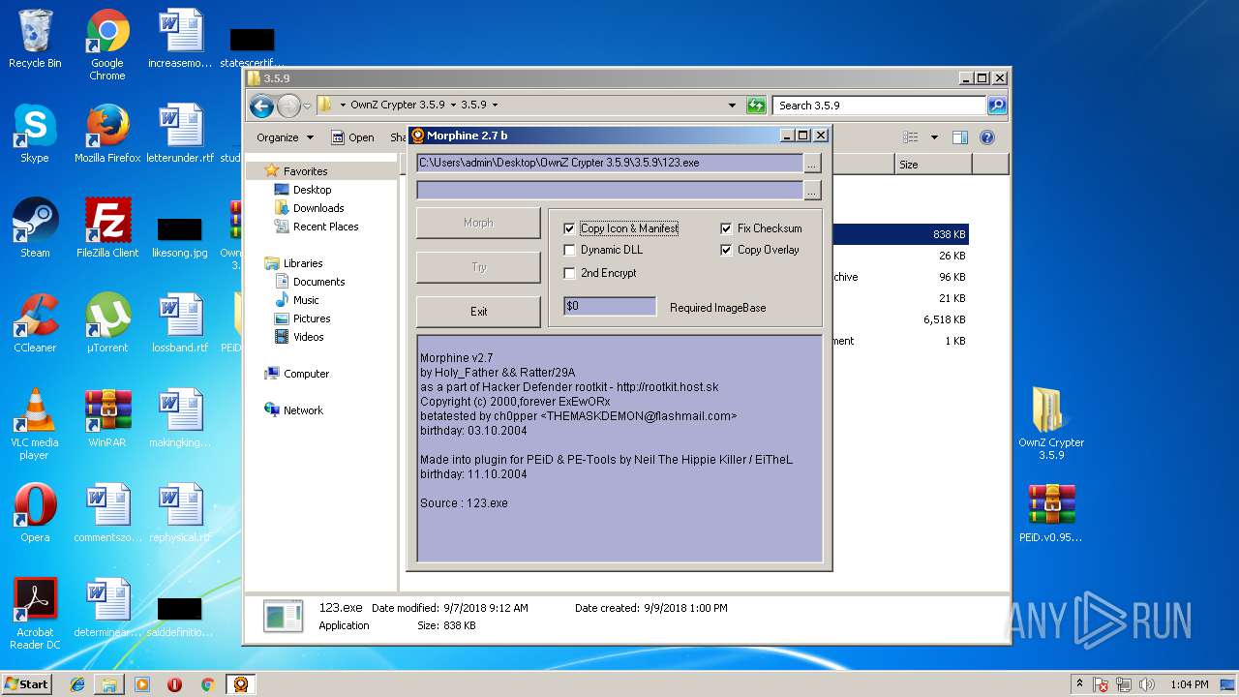Enable Dynamic DLL checkbox
The height and width of the screenshot is (697, 1239).
tap(569, 250)
